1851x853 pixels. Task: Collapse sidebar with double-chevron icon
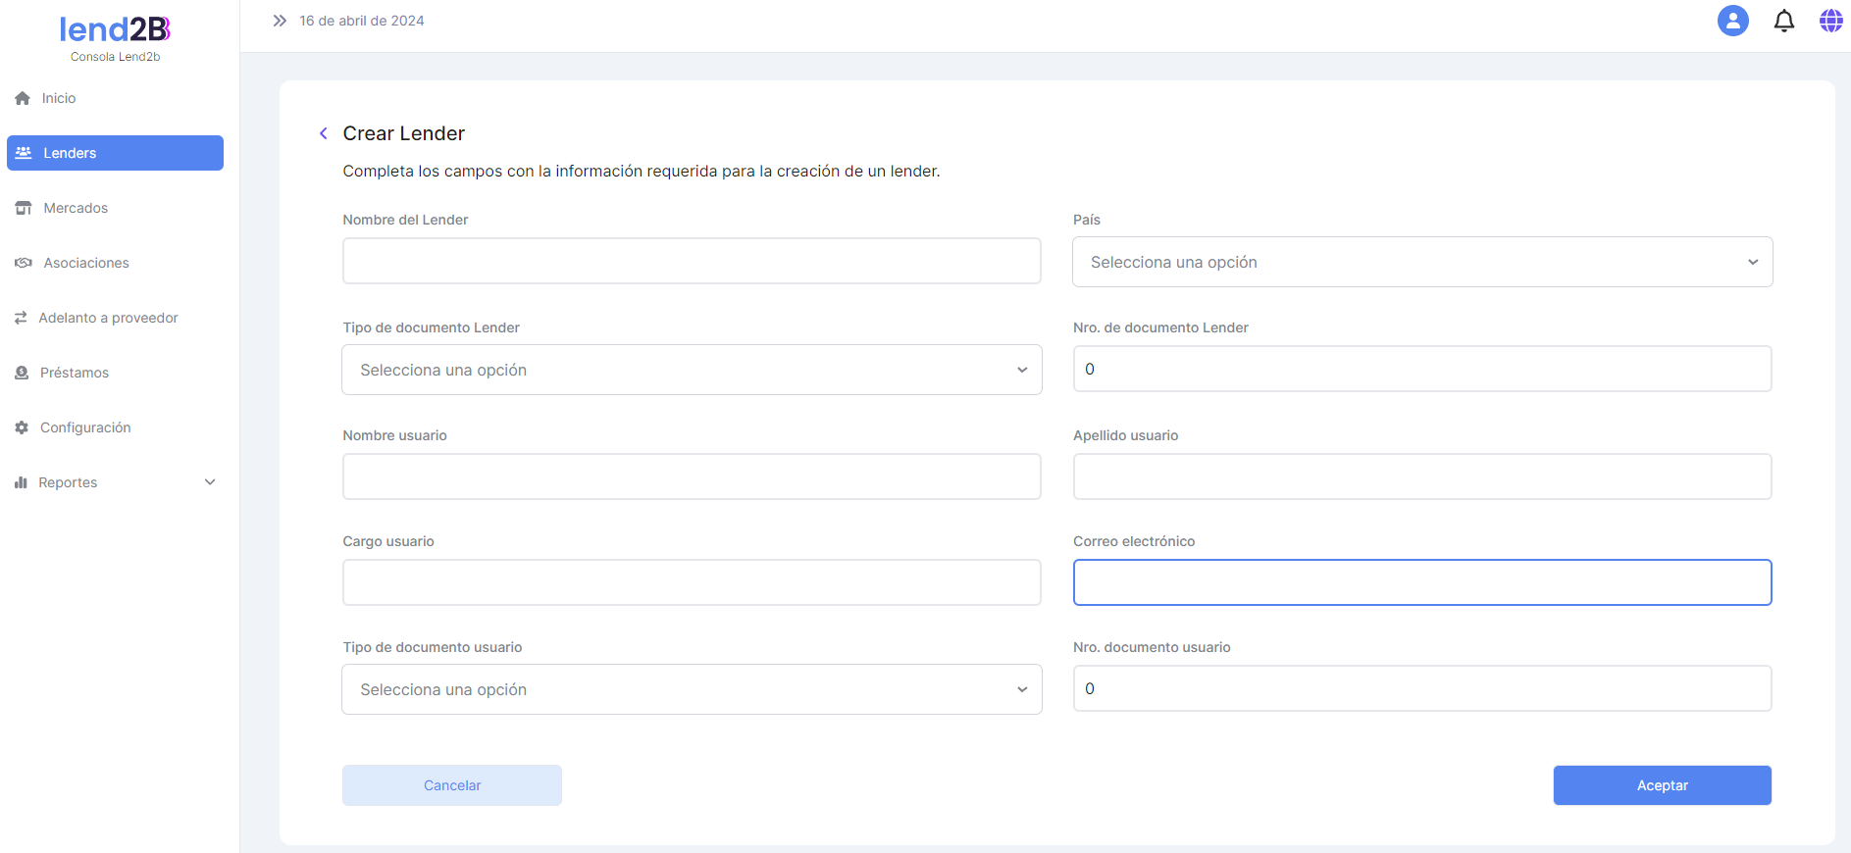point(280,21)
